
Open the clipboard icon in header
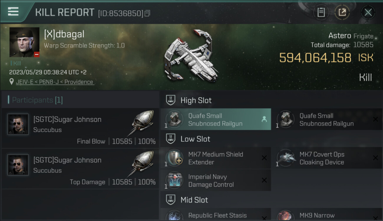coord(321,12)
